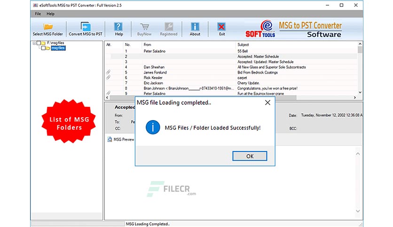The width and height of the screenshot is (393, 227).
Task: Select the Eric Jackson Cherry Update row
Action: click(231, 83)
